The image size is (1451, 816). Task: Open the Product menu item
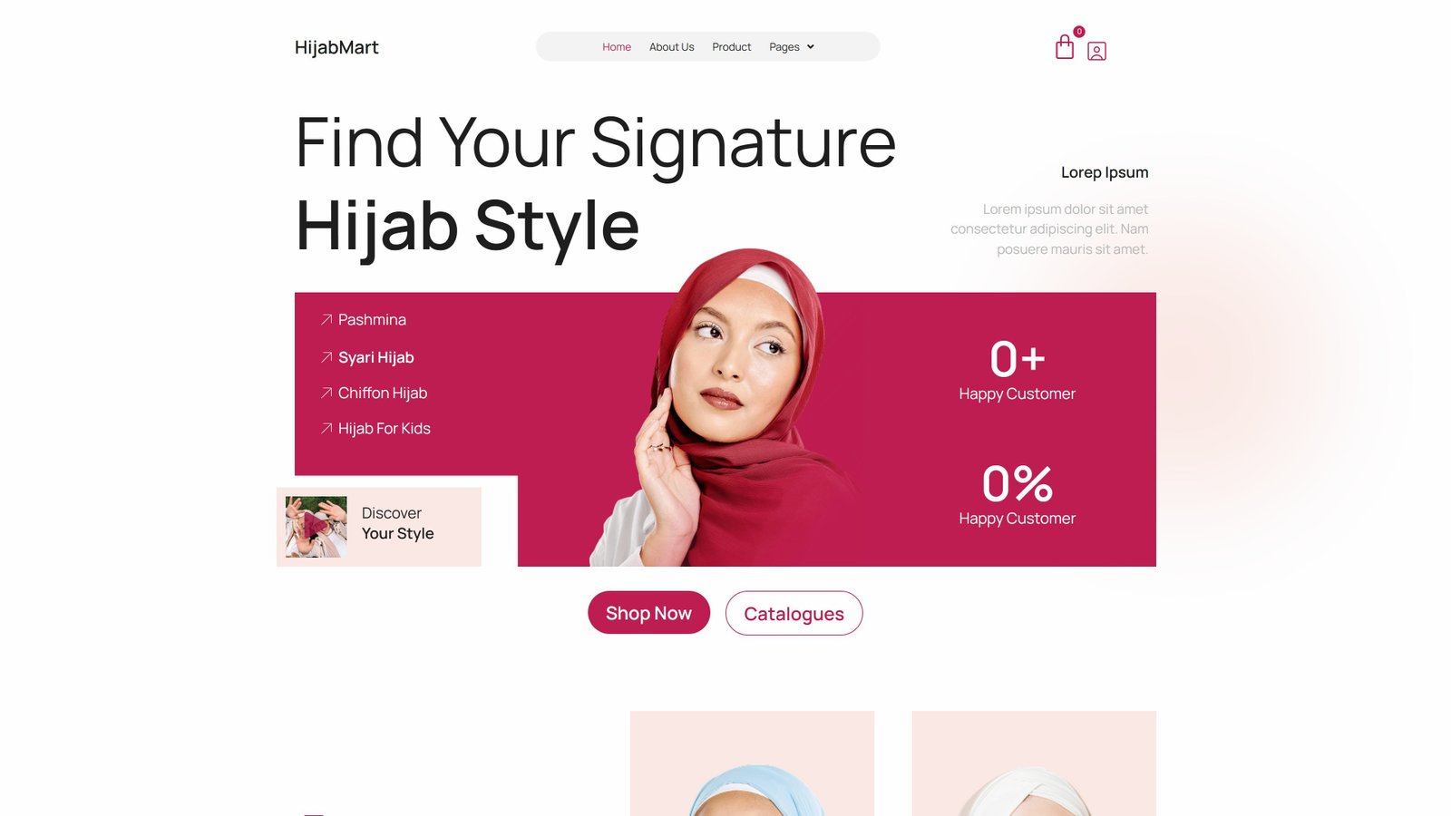(x=731, y=47)
